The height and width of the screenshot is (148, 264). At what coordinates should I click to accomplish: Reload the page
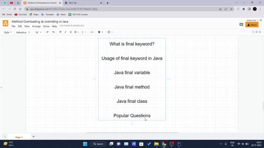[x=15, y=9]
